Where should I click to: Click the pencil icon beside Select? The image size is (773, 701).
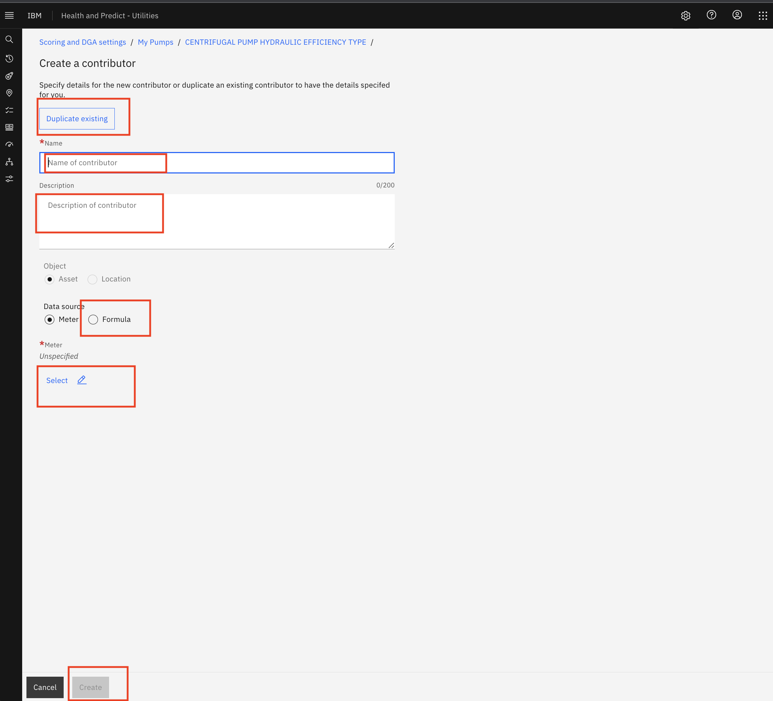click(82, 380)
